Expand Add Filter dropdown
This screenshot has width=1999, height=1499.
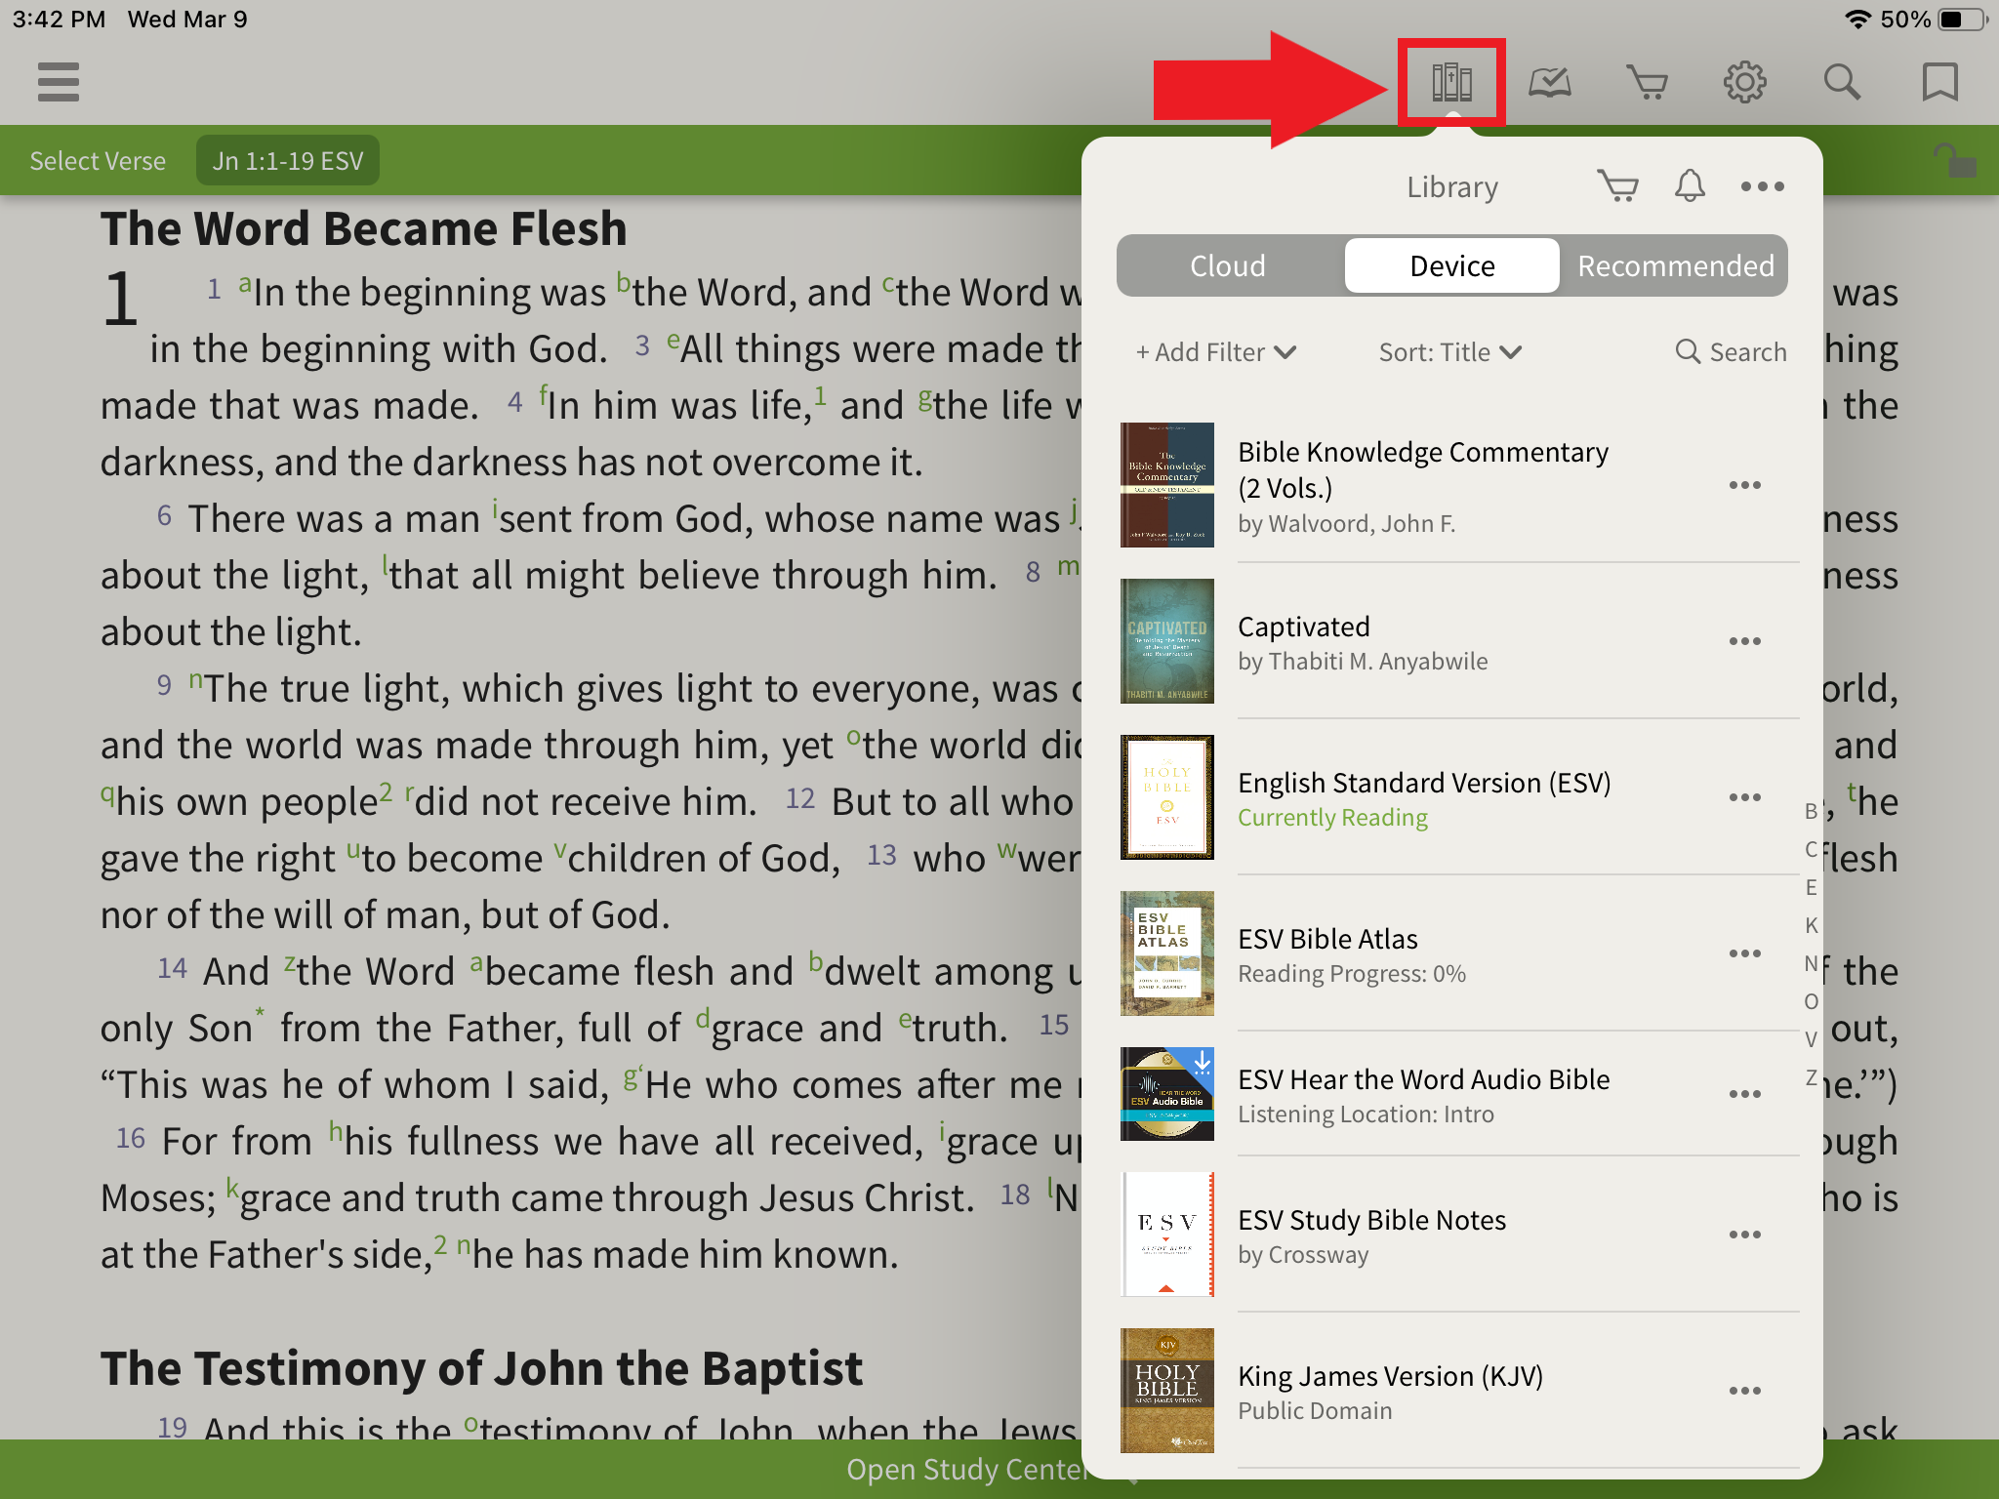click(x=1213, y=351)
